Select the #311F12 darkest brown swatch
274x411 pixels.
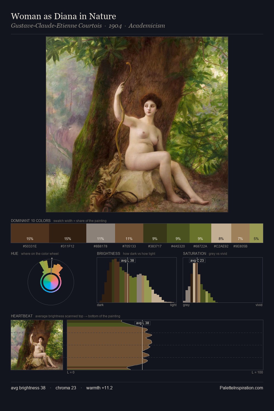68,233
